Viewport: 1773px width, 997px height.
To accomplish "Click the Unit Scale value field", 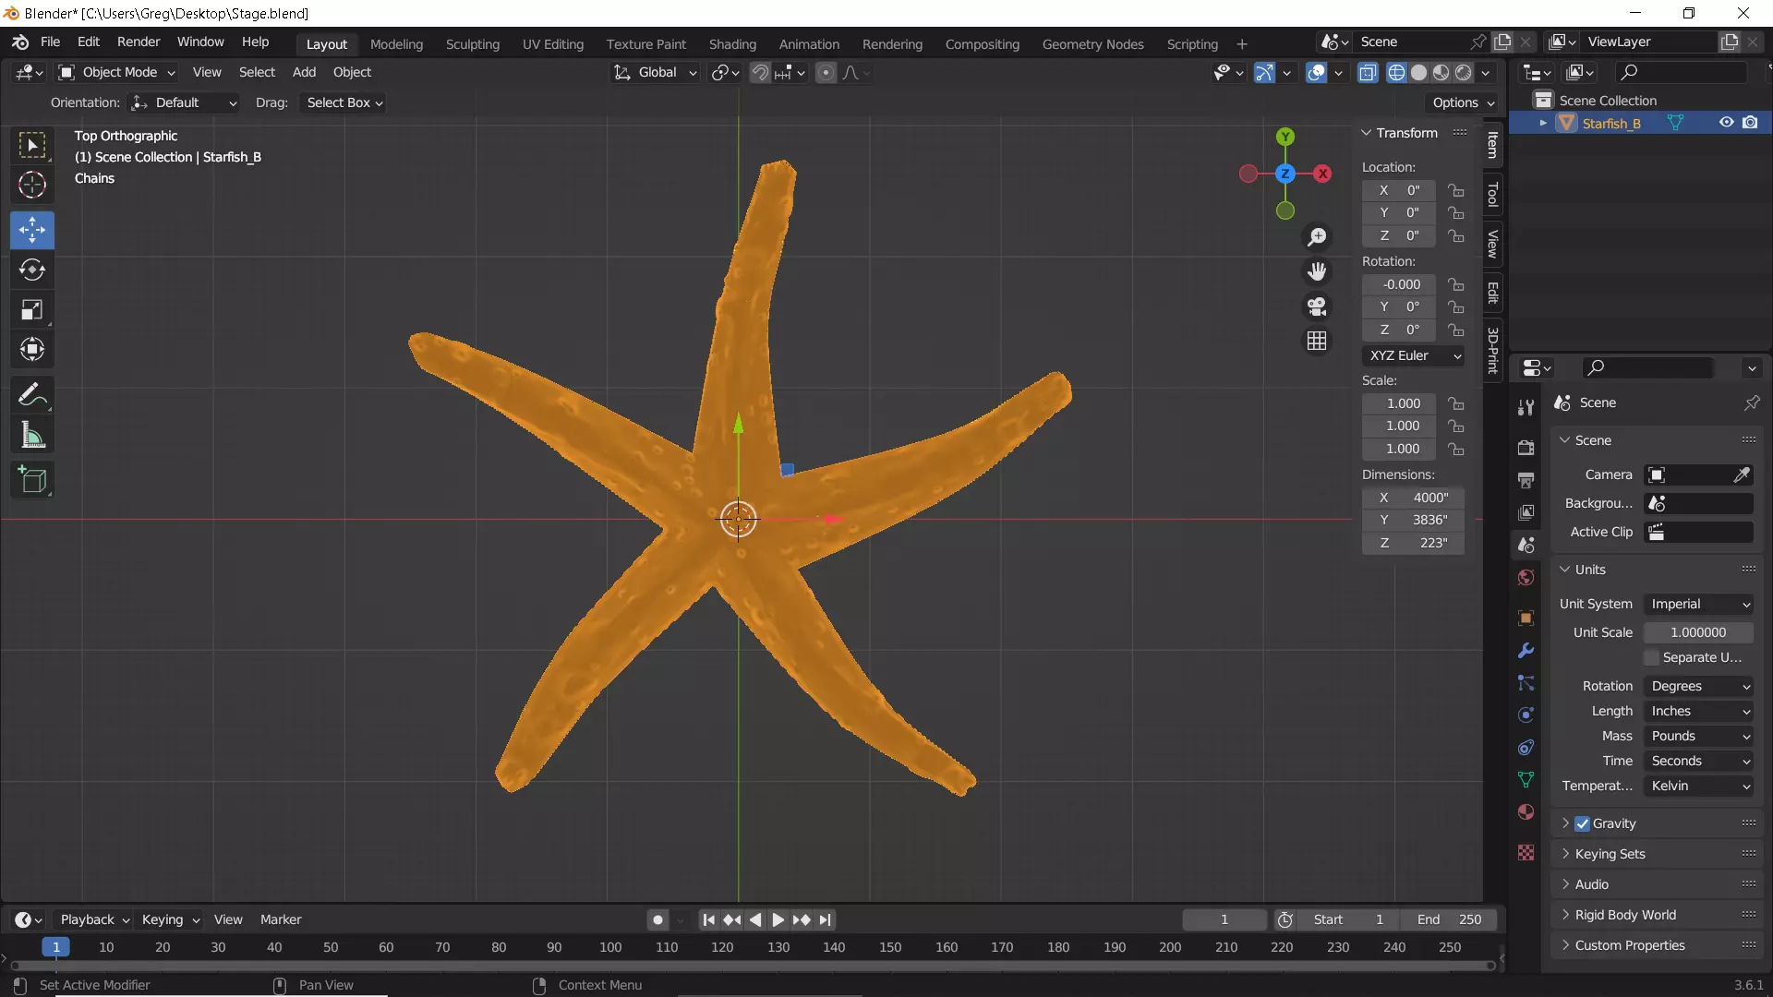I will click(1697, 632).
